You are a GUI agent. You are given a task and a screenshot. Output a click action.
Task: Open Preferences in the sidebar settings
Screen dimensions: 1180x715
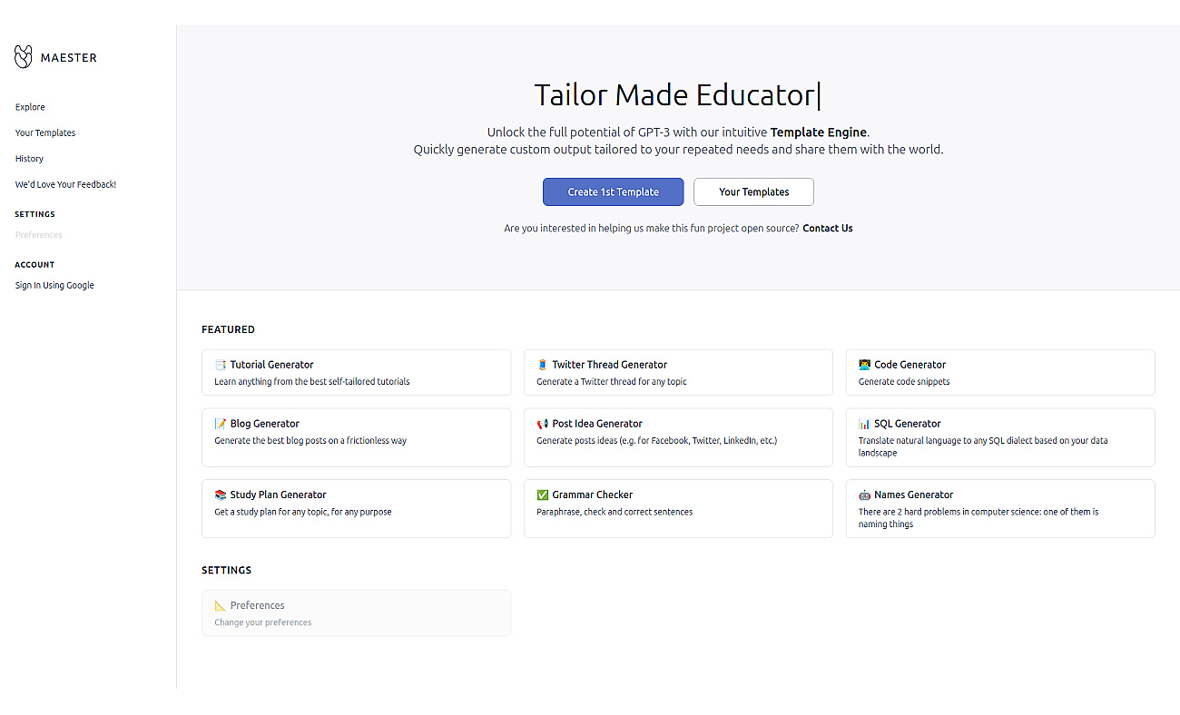pyautogui.click(x=39, y=235)
